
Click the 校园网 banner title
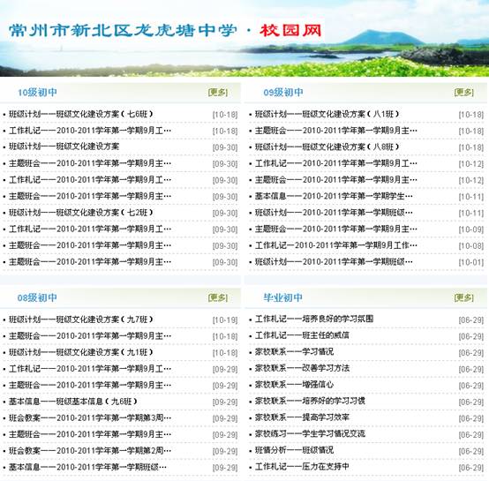click(x=290, y=30)
